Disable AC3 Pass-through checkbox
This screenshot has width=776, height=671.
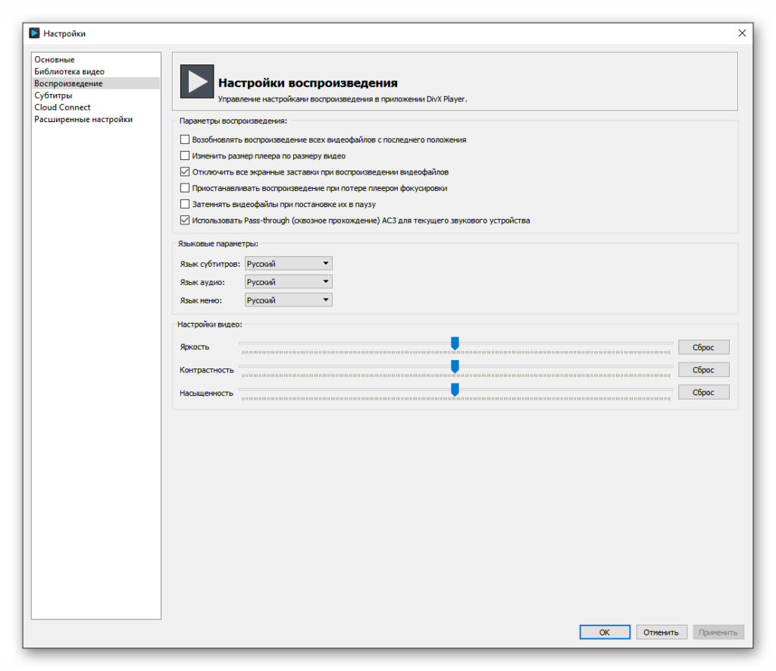185,221
